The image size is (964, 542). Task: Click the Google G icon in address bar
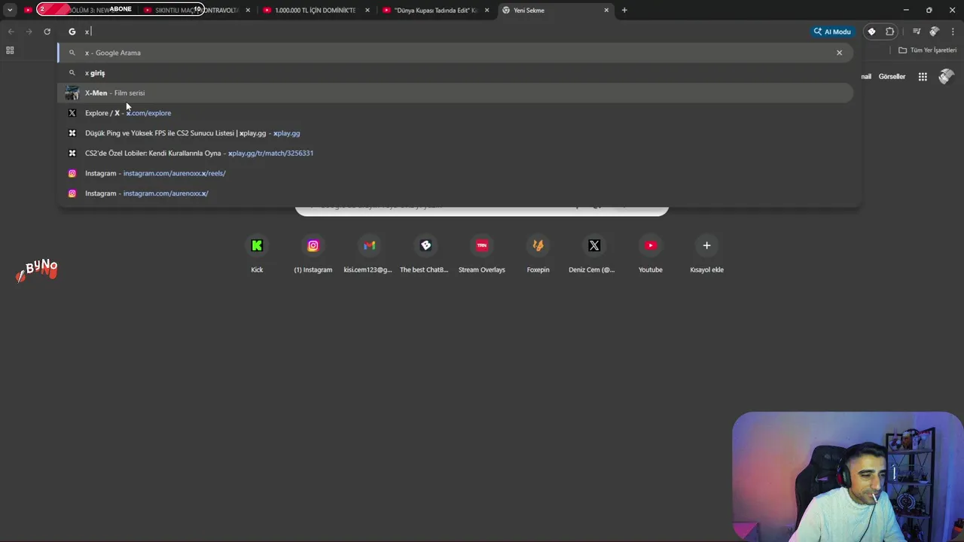tap(72, 32)
